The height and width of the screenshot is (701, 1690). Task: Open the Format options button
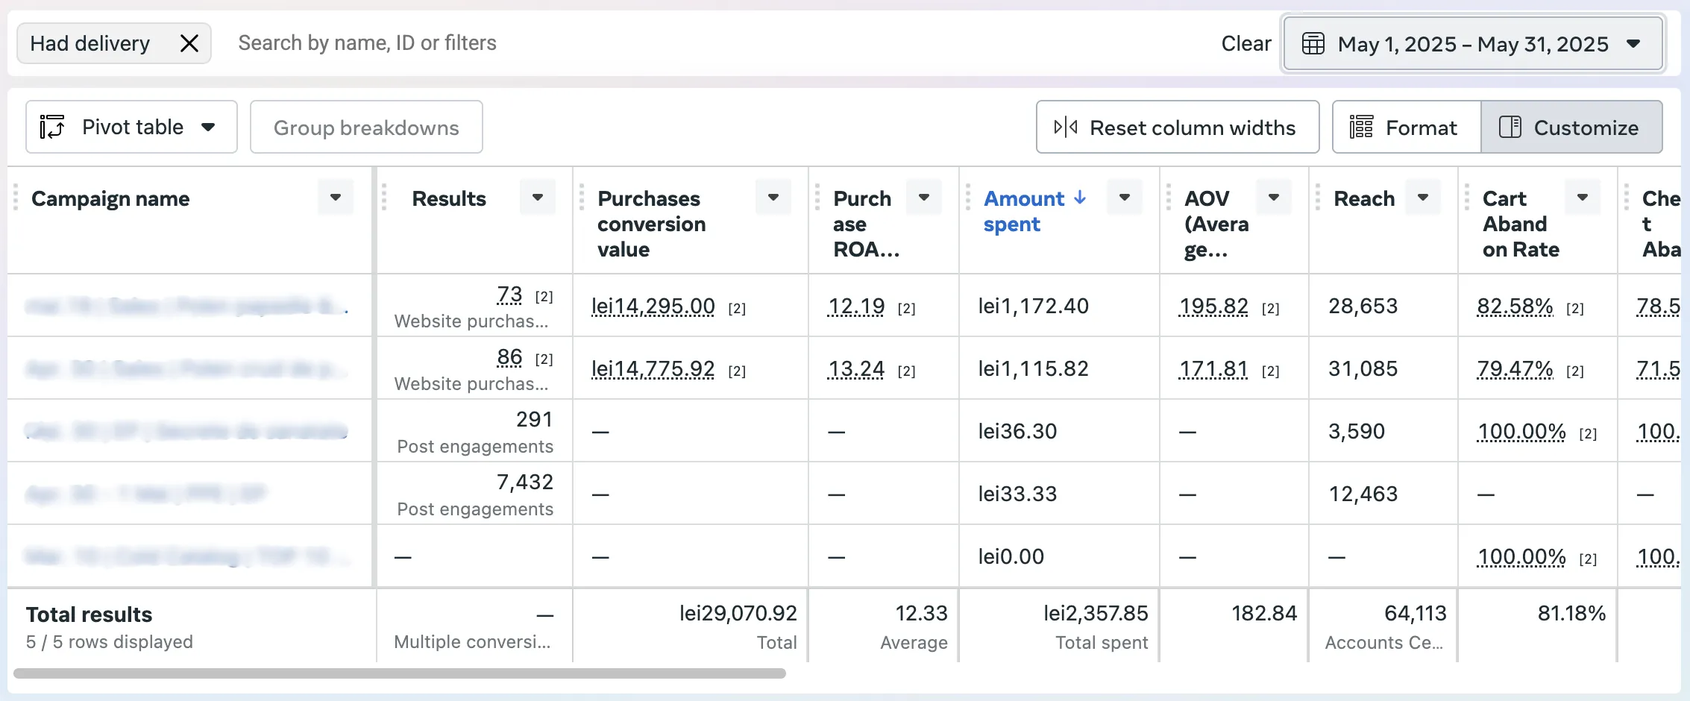(1406, 128)
